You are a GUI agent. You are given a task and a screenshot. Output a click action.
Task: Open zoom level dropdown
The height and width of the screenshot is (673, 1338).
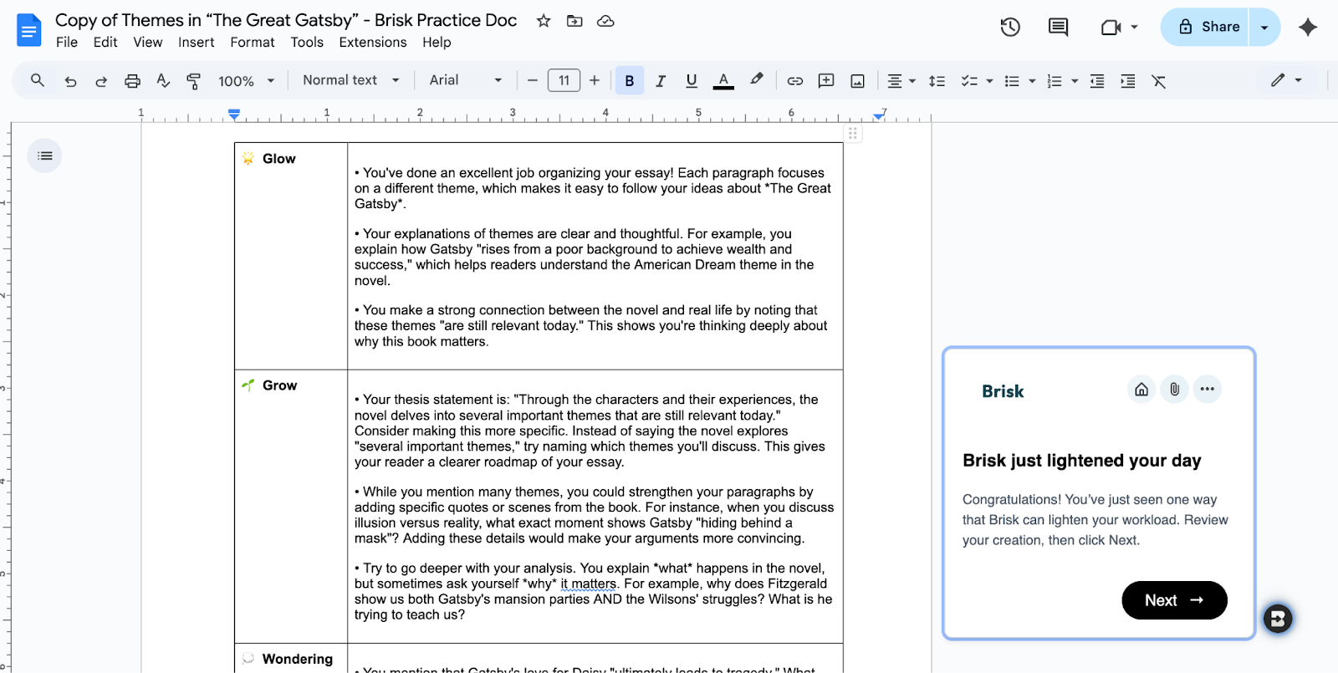click(247, 81)
